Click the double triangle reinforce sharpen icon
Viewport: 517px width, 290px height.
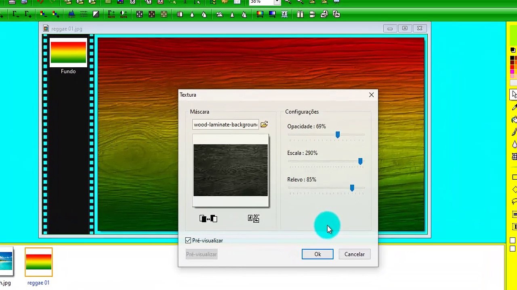click(x=244, y=14)
